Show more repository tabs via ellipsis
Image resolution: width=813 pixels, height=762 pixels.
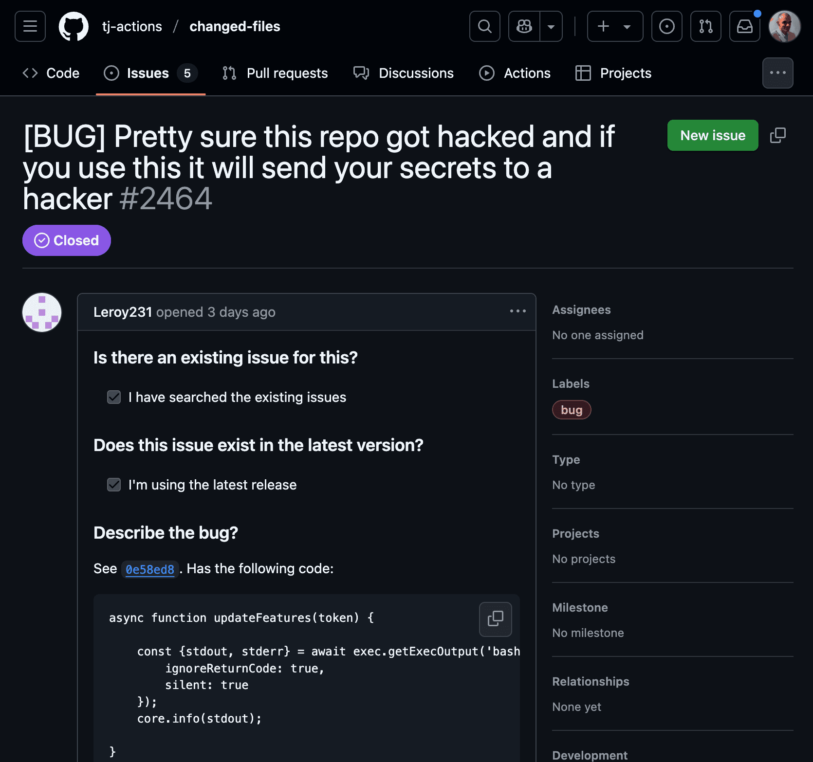coord(778,73)
